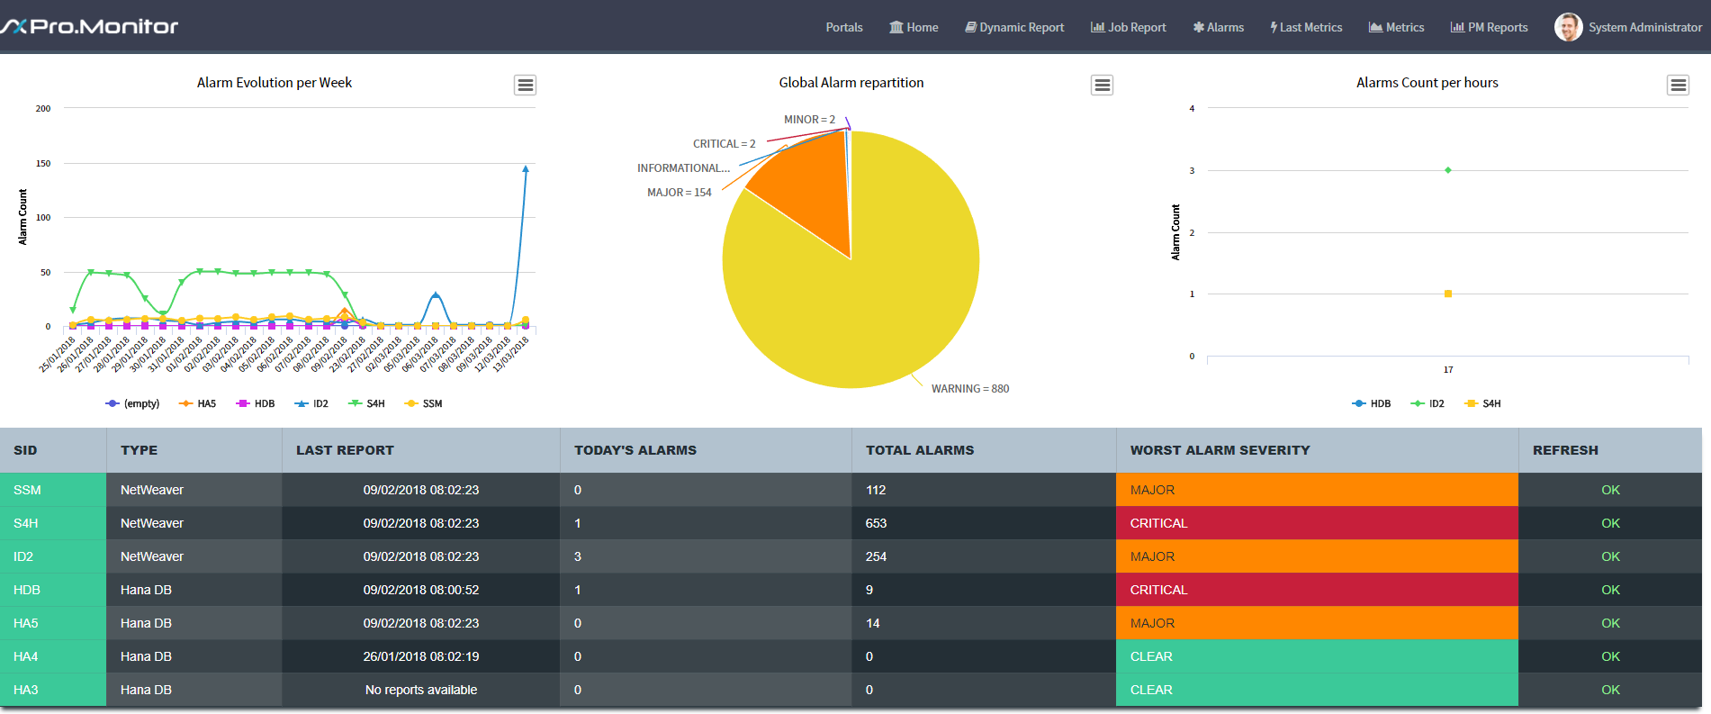
Task: Sort table by Worst Alarm Severity header
Action: pyautogui.click(x=1220, y=450)
